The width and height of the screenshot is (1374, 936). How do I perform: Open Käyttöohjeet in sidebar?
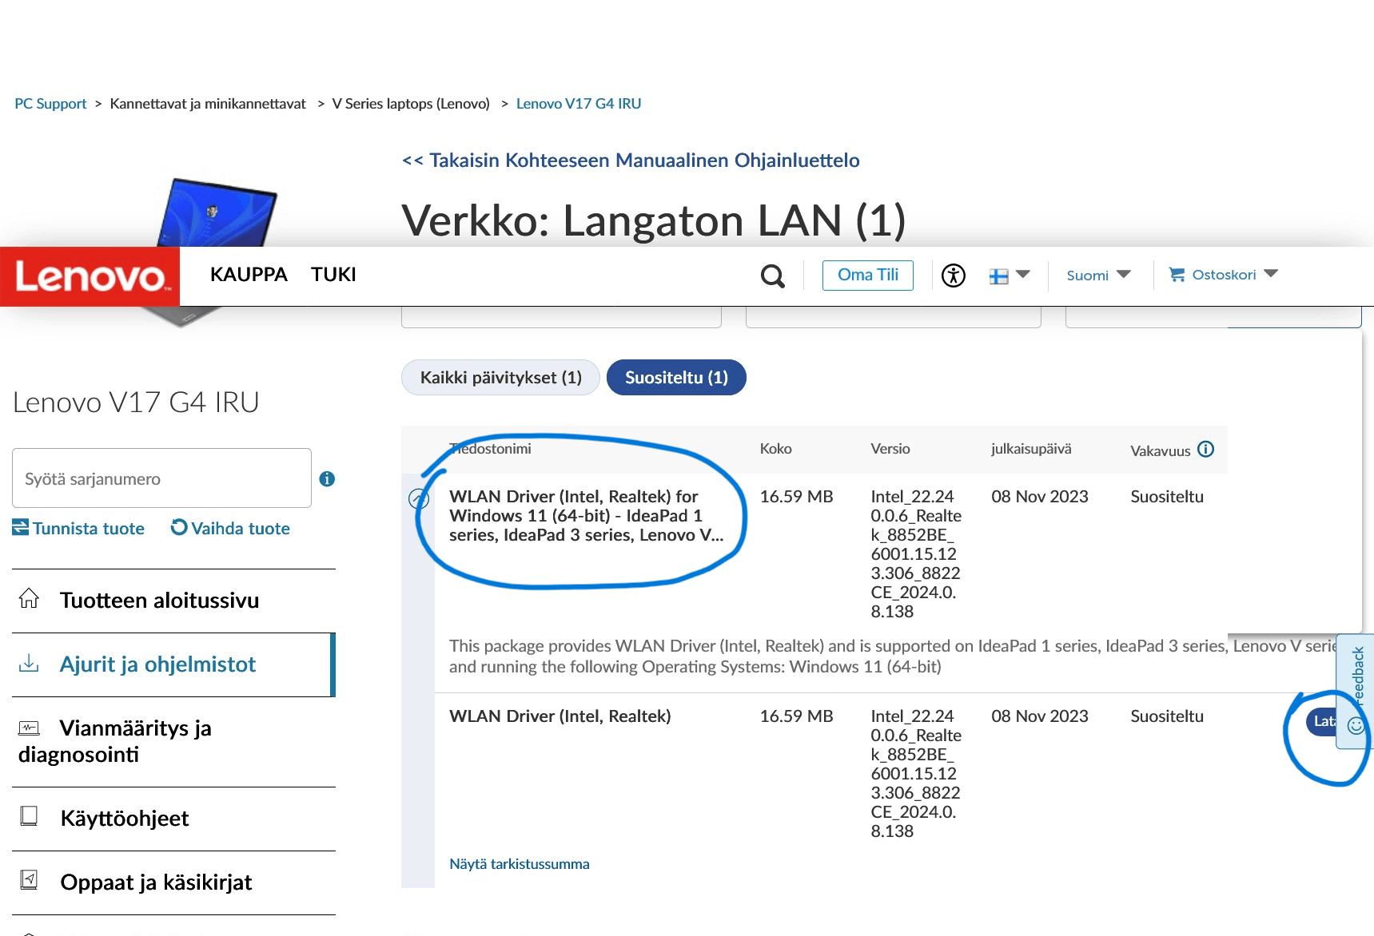pyautogui.click(x=173, y=819)
